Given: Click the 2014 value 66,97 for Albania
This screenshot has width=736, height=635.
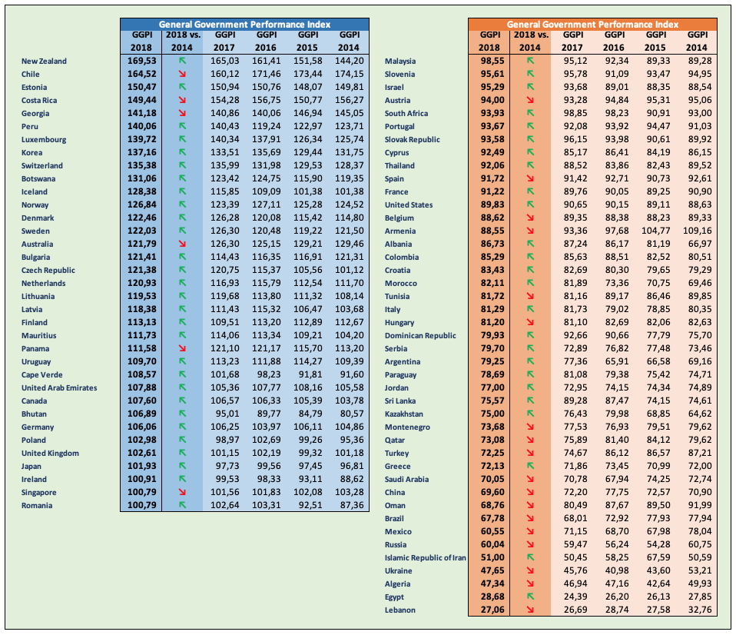Looking at the screenshot, I should click(700, 244).
